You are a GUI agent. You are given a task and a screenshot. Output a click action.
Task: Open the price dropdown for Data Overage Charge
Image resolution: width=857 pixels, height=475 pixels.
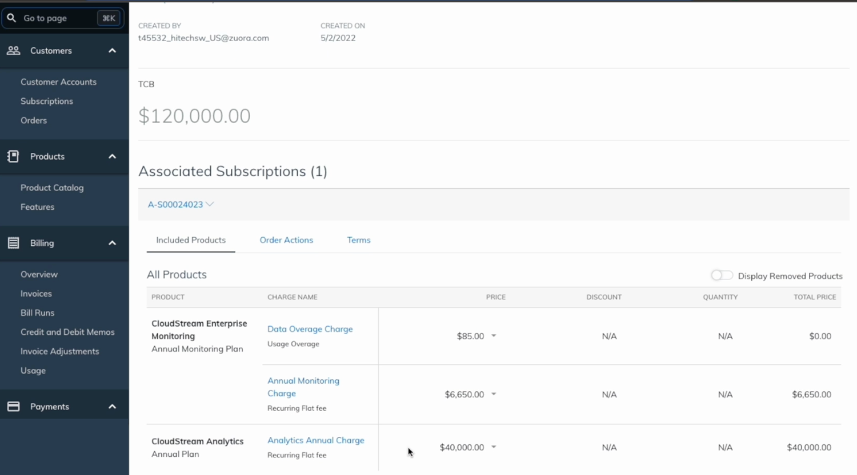pyautogui.click(x=493, y=336)
